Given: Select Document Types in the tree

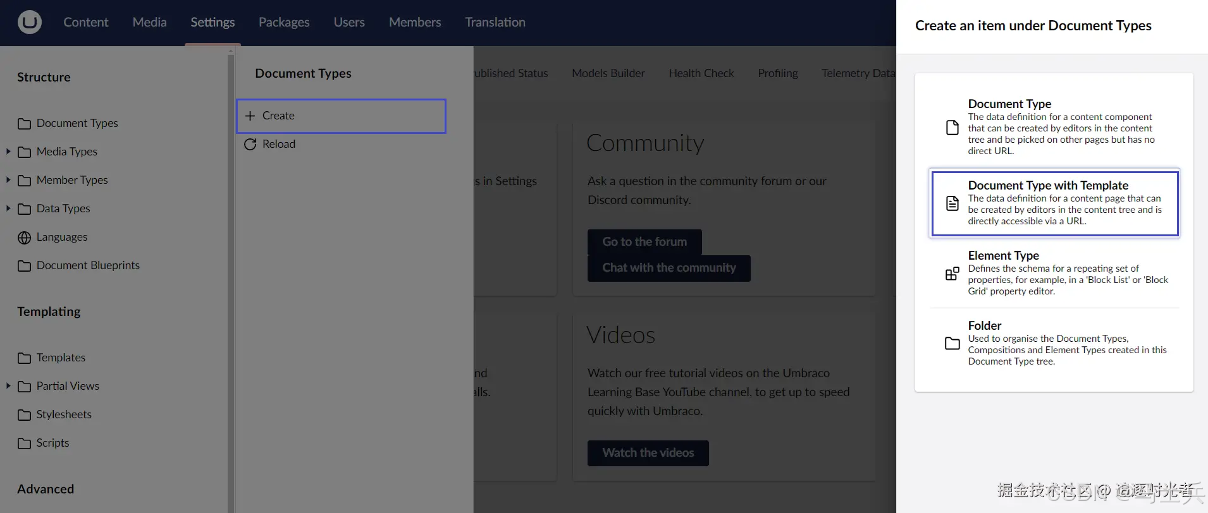Looking at the screenshot, I should coord(77,123).
